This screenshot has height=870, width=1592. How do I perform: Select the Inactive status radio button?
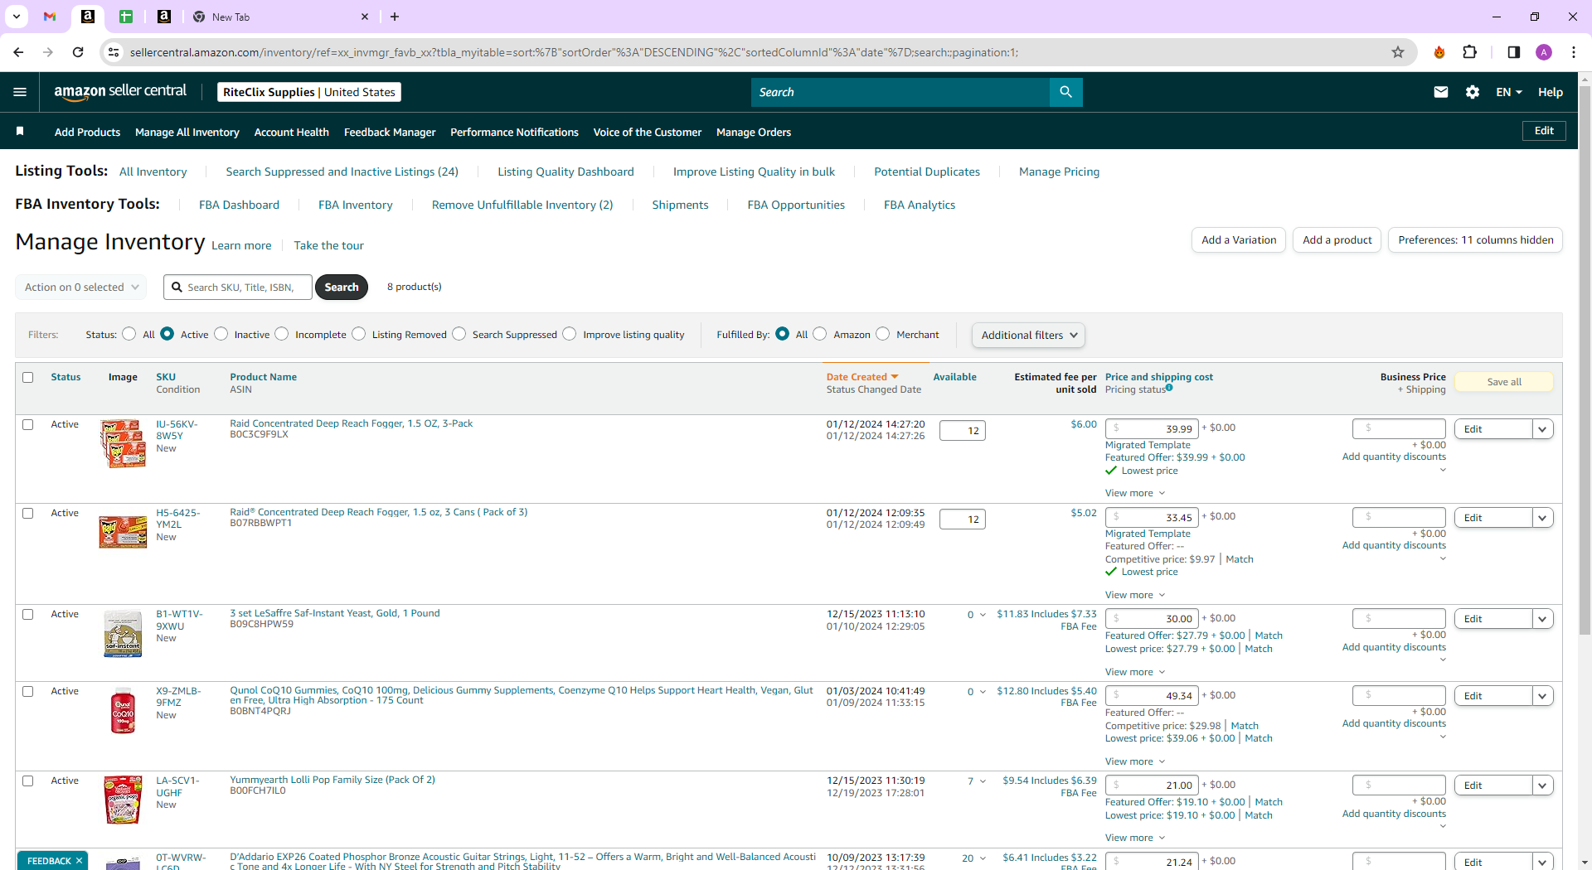click(x=221, y=334)
